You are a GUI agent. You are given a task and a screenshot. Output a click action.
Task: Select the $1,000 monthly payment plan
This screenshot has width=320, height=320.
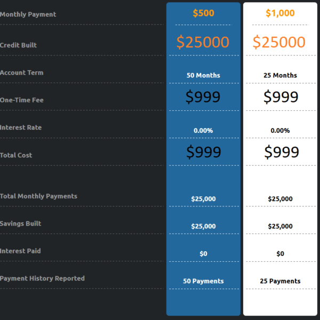(x=280, y=13)
